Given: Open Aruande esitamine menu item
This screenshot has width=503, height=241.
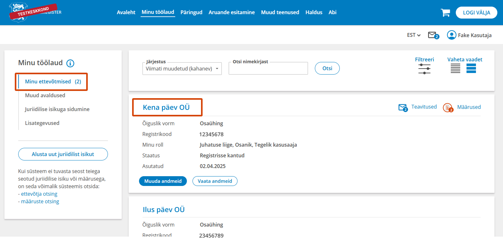Looking at the screenshot, I should 232,12.
